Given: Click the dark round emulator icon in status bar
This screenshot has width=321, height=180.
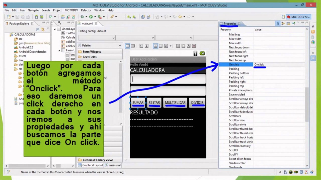Looking at the screenshot, I should pyautogui.click(x=291, y=172).
